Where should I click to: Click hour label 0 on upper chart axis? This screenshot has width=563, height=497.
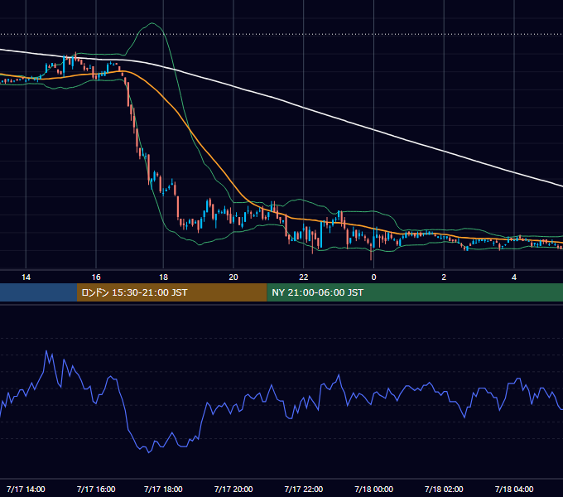[373, 277]
